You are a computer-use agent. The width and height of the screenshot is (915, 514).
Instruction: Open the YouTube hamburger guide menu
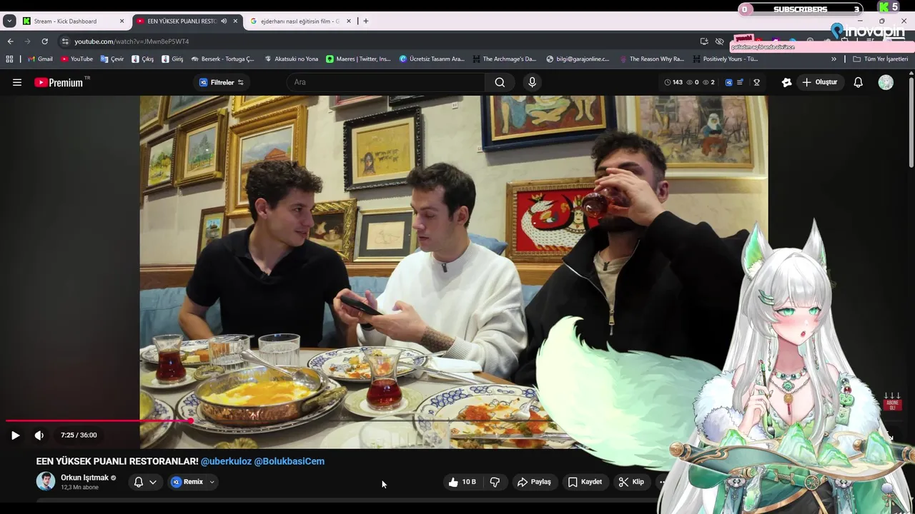[x=17, y=82]
